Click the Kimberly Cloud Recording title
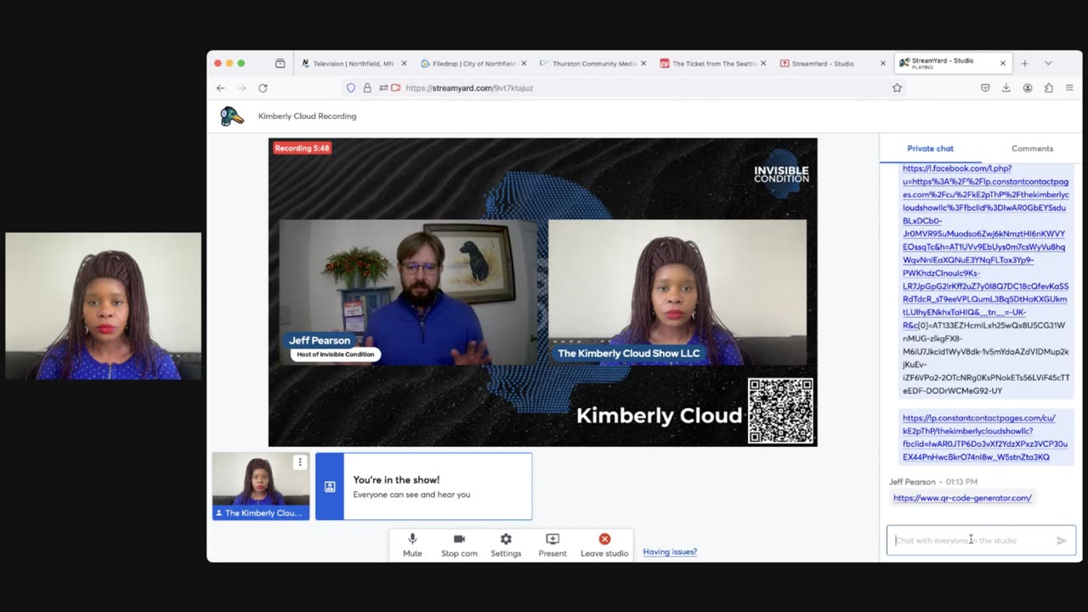Image resolution: width=1088 pixels, height=612 pixels. click(x=307, y=116)
